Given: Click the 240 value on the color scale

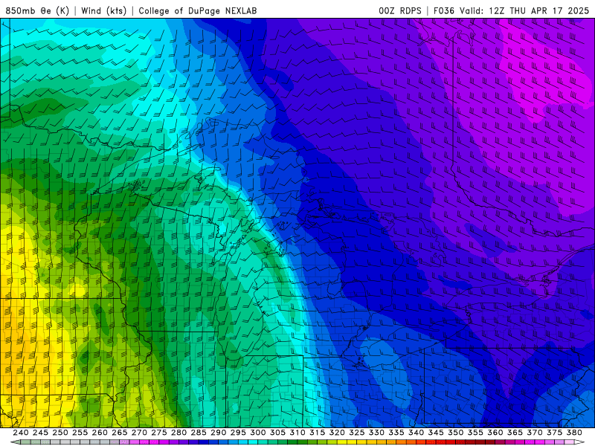Looking at the screenshot, I should (21, 433).
